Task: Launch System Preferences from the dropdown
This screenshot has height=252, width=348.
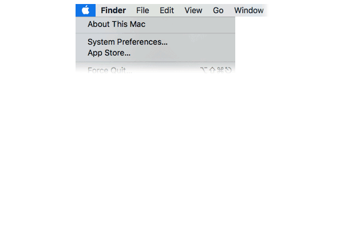Action: tap(155, 42)
